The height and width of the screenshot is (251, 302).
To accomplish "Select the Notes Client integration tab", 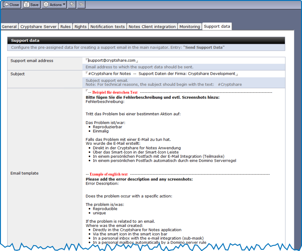I will tap(152, 26).
